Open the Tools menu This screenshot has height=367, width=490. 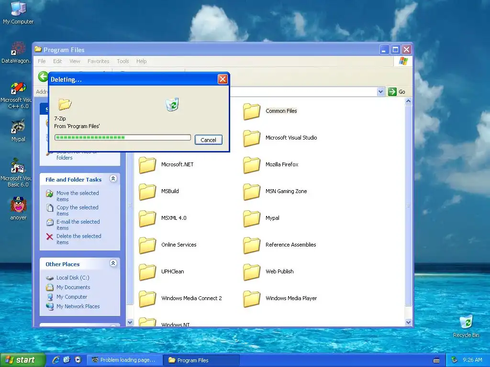[x=123, y=61]
